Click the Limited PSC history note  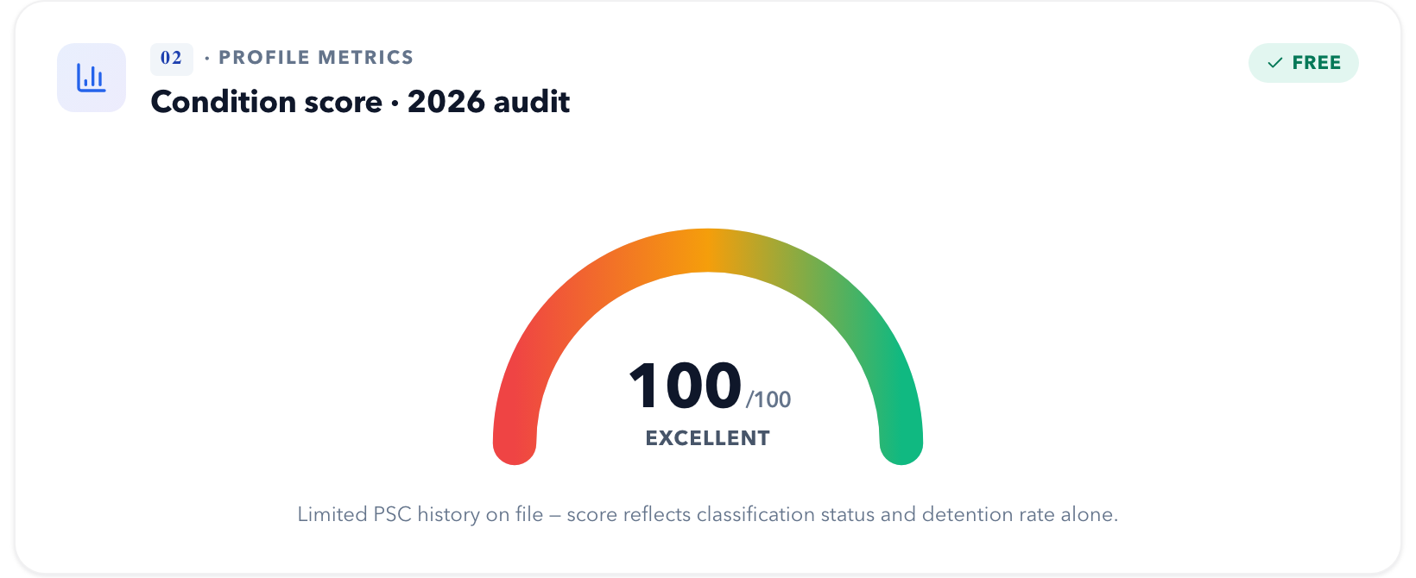708,514
